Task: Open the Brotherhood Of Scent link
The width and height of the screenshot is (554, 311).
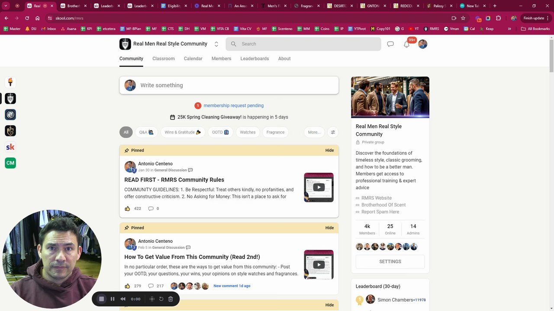Action: pos(383,205)
